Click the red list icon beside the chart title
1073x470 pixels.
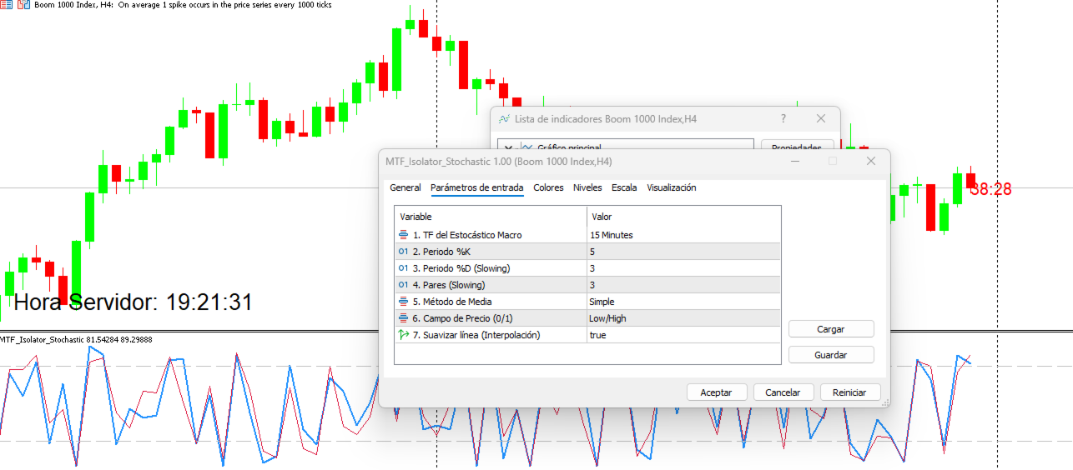(6, 5)
